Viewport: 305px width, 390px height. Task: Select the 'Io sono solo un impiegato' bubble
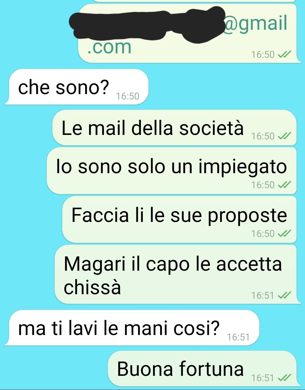pos(172,171)
